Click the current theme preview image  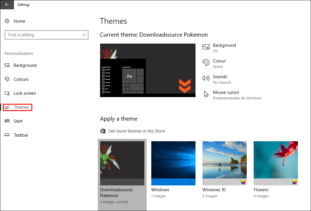148,70
